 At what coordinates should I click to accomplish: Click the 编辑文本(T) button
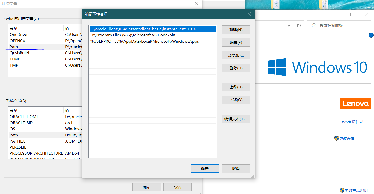click(x=236, y=119)
